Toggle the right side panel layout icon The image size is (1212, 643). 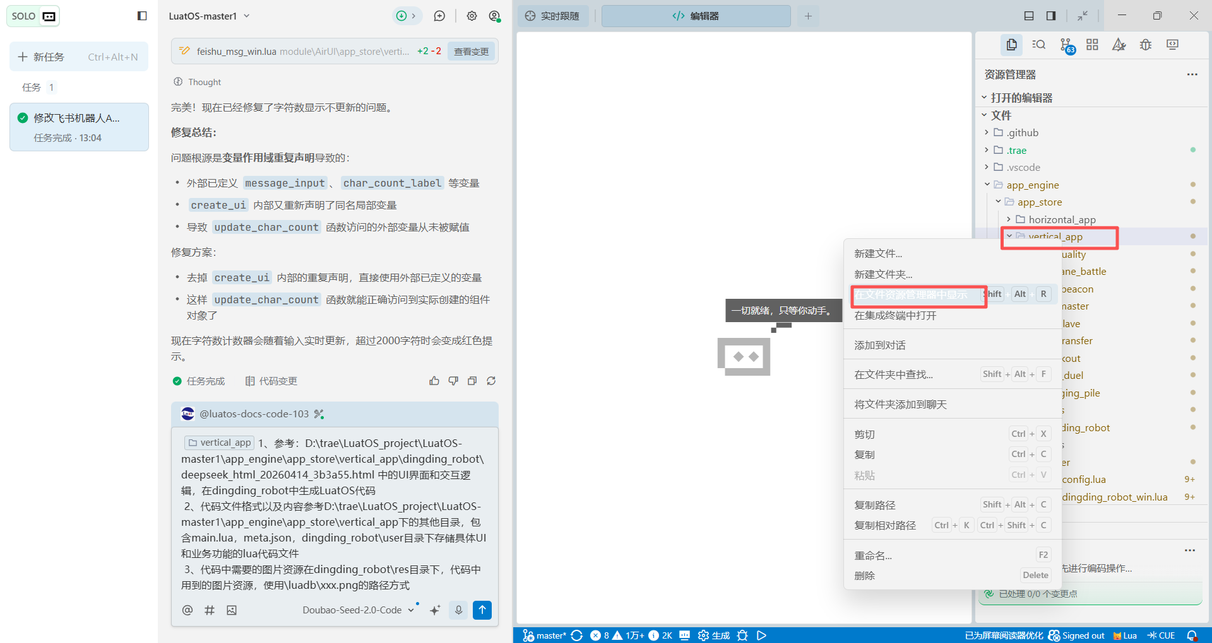coord(1051,16)
